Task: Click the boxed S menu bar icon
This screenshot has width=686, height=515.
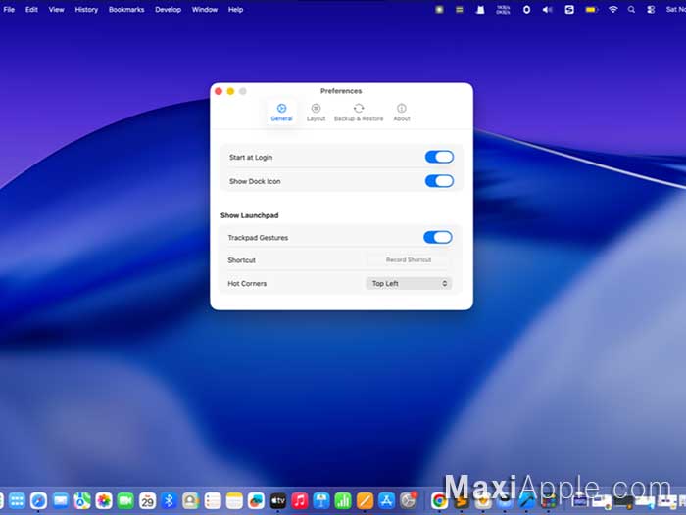Action: 569,9
